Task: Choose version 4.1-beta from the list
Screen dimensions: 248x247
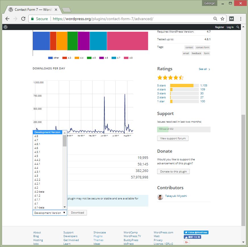Action: tap(47, 208)
